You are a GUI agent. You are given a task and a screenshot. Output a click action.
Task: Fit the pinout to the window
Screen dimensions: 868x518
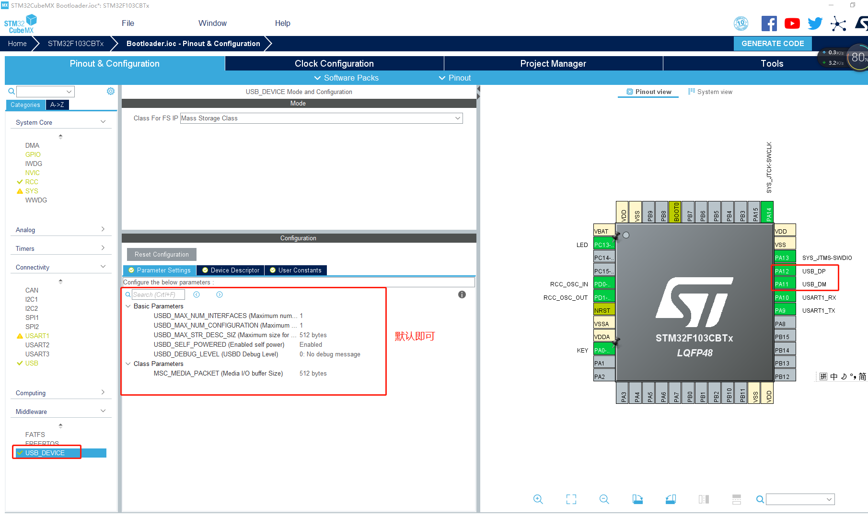(x=571, y=499)
